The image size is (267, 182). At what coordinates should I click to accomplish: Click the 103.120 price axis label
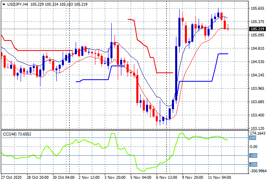[257, 128]
